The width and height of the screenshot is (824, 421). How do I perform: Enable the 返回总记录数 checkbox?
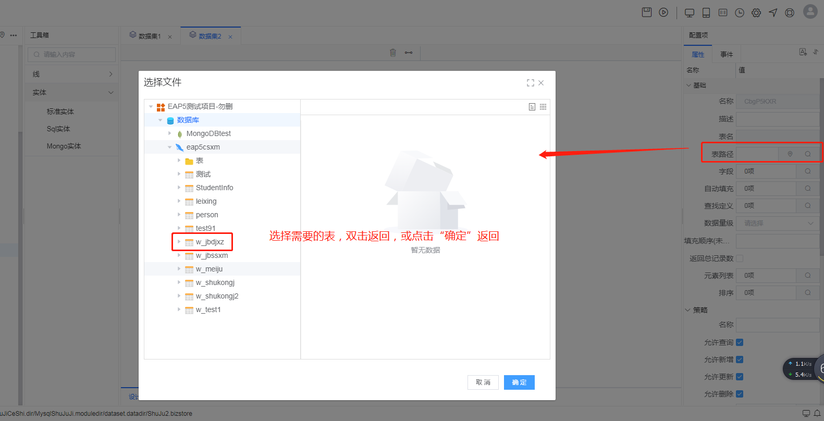click(x=740, y=258)
